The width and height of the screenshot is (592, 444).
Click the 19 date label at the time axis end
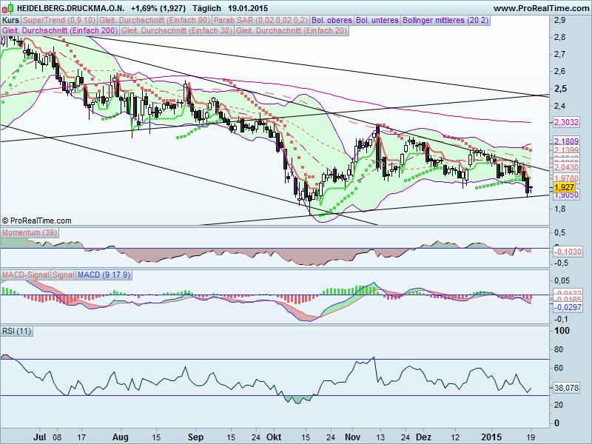click(x=531, y=437)
